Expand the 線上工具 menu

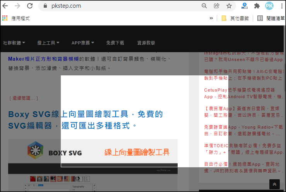point(48,43)
